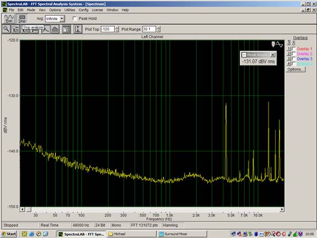Open Internet Explorer from quick launch

[31, 234]
